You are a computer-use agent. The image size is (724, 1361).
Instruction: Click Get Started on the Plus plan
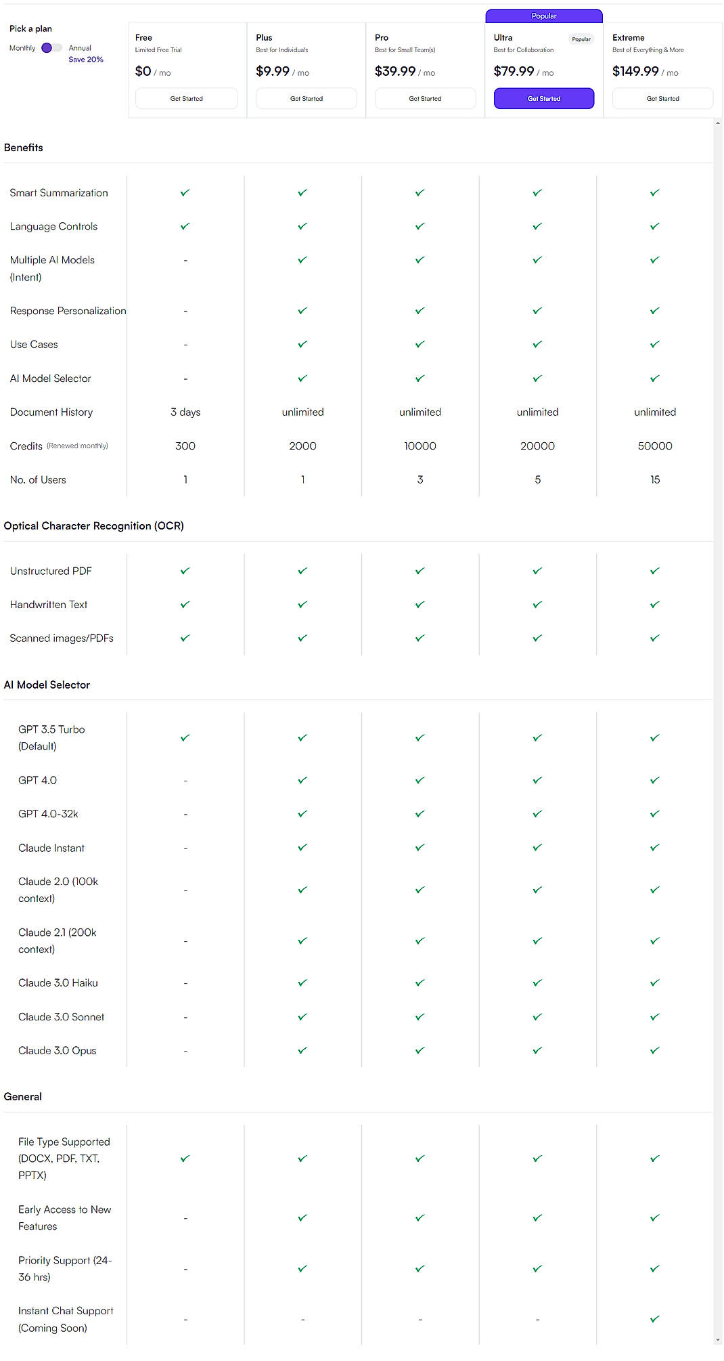[x=306, y=98]
